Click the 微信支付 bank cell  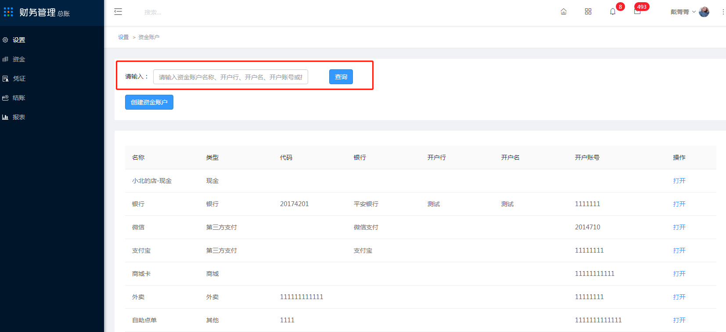(366, 227)
